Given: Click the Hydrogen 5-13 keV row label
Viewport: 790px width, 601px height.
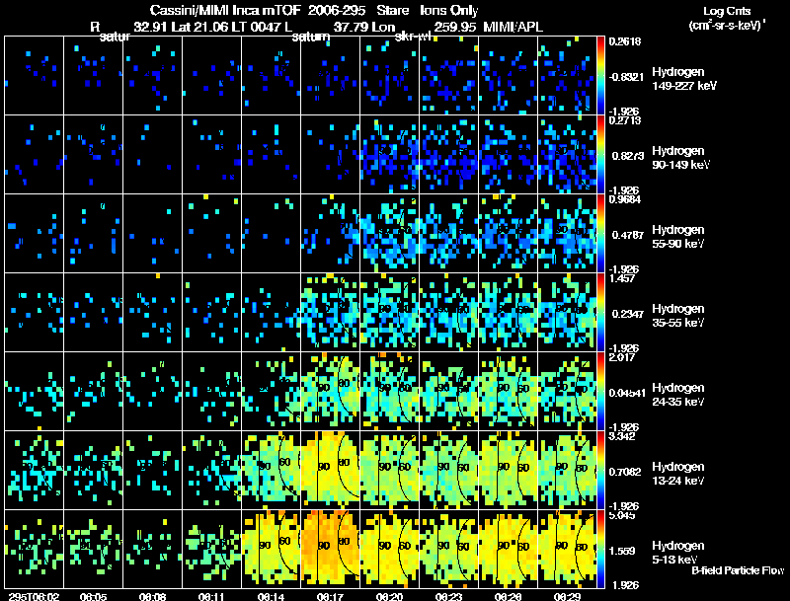Looking at the screenshot, I should [678, 553].
